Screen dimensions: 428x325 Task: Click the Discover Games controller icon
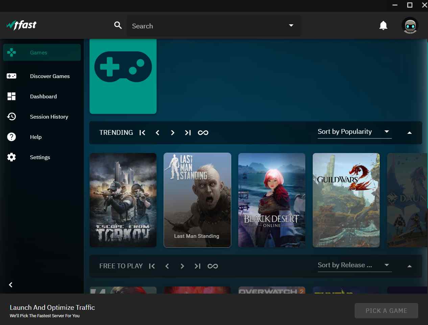11,76
